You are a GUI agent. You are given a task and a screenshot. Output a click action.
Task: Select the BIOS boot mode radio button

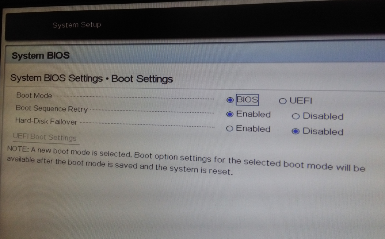(230, 100)
